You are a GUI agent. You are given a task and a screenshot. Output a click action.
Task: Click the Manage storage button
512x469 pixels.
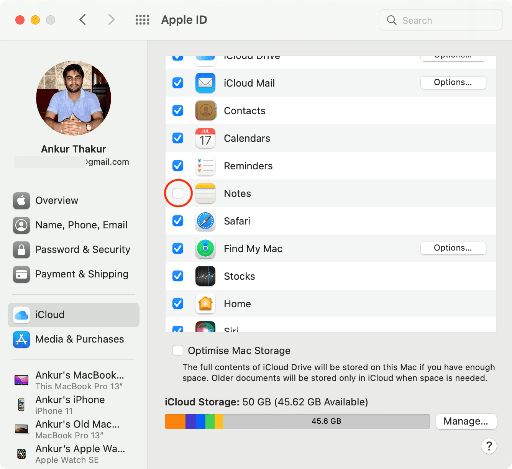466,421
